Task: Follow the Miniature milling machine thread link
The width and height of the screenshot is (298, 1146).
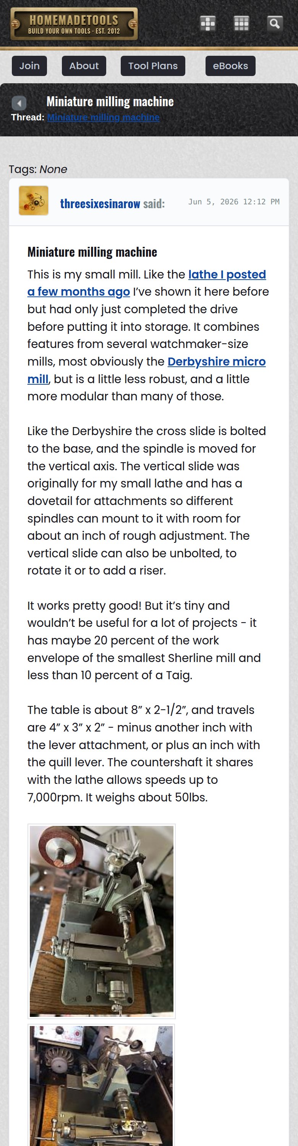Action: (x=103, y=117)
